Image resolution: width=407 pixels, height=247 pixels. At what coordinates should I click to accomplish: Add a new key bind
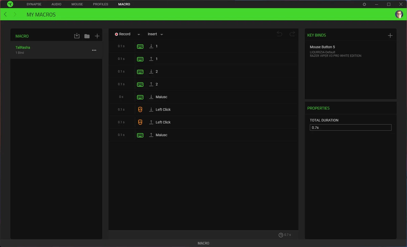[390, 36]
